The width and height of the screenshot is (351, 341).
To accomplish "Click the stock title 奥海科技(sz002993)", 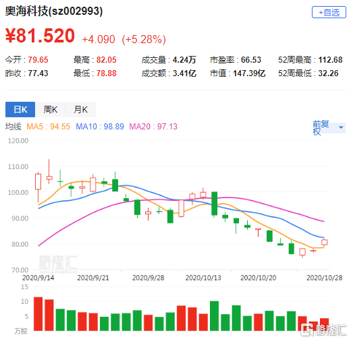I will 54,11.
